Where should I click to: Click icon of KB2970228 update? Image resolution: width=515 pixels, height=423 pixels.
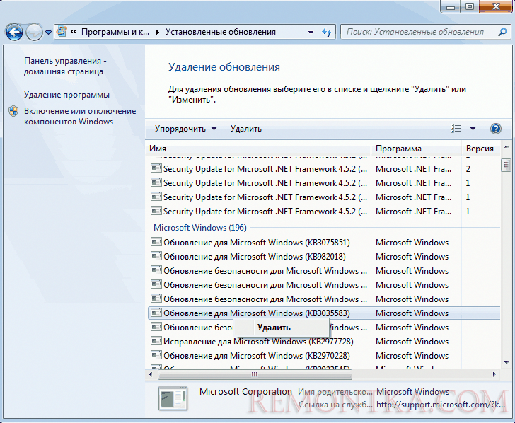coord(156,355)
